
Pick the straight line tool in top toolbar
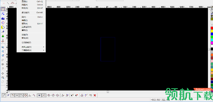pyautogui.click(x=8, y=3)
